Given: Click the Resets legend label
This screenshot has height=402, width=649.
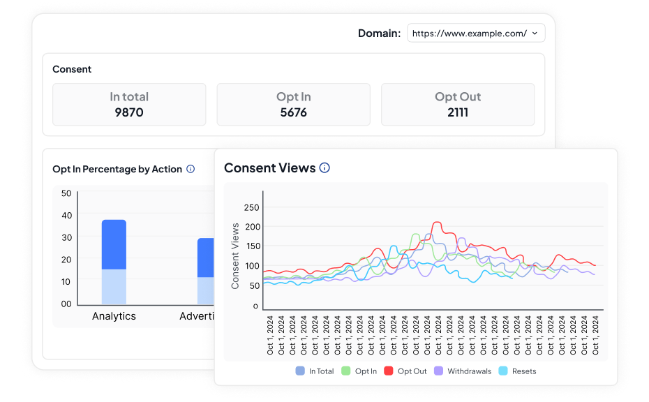Looking at the screenshot, I should pos(524,371).
